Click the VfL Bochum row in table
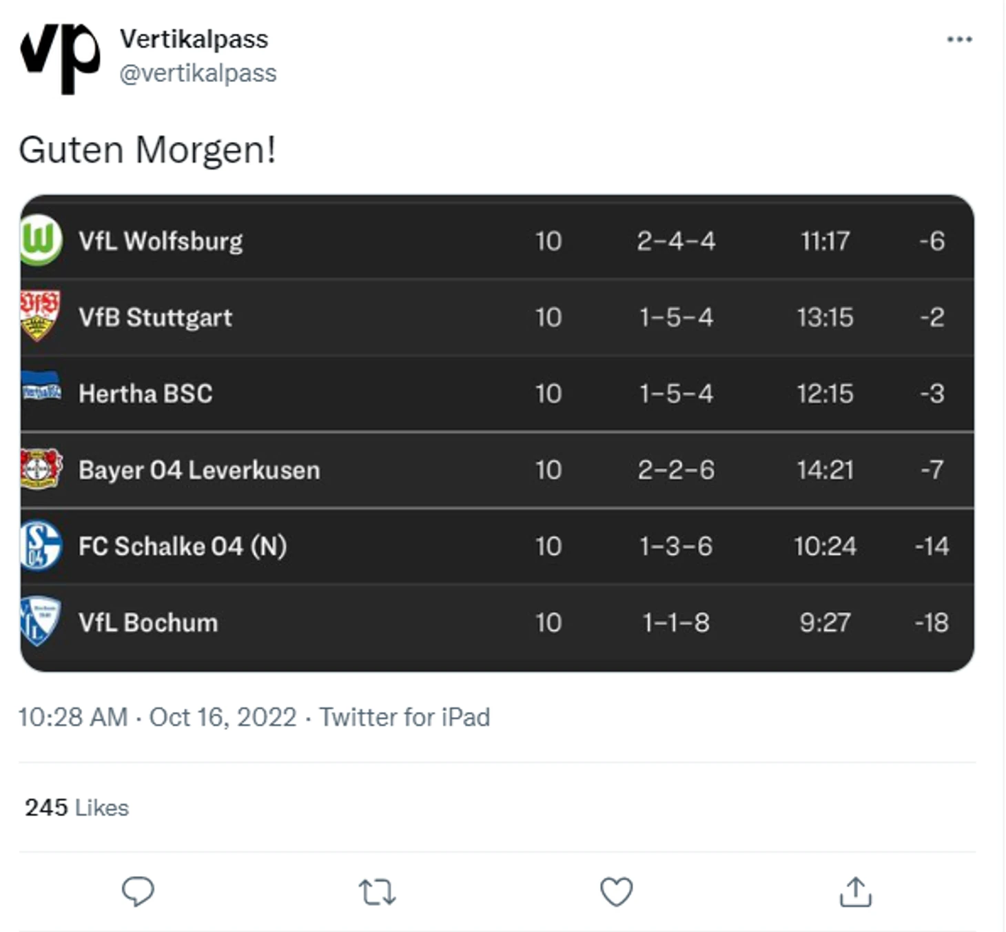1006x932 pixels. click(497, 622)
